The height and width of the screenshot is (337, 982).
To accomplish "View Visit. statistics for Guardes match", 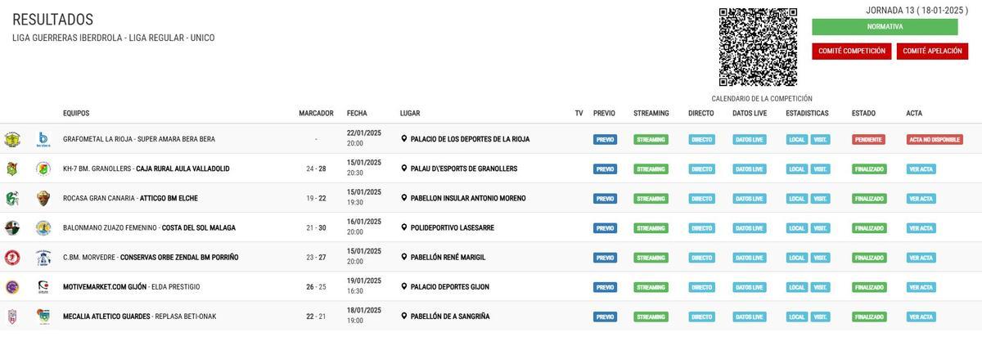I will pyautogui.click(x=820, y=317).
